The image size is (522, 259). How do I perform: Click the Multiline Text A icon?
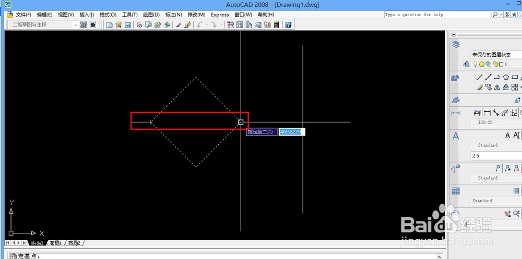[507, 135]
